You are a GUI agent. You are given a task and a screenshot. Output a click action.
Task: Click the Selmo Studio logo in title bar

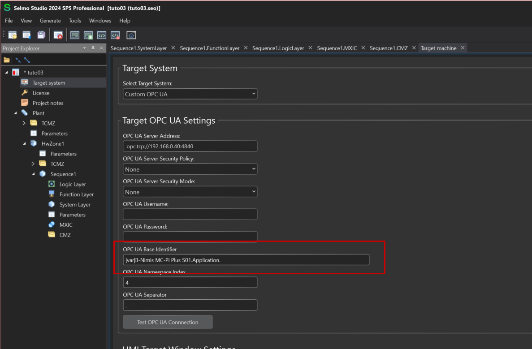(7, 8)
